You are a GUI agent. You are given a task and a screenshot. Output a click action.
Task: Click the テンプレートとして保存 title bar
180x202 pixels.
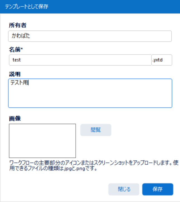(x=90, y=7)
